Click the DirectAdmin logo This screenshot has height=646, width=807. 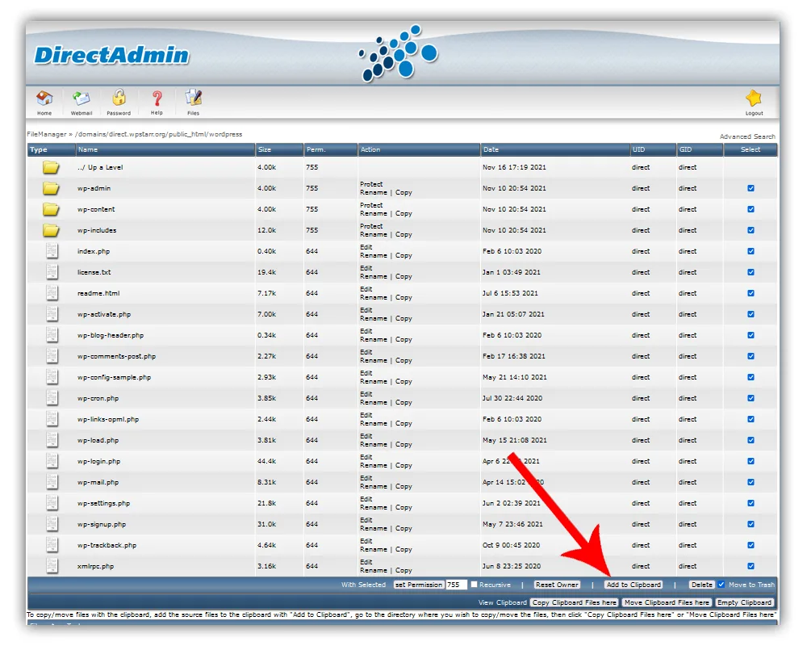[x=111, y=55]
